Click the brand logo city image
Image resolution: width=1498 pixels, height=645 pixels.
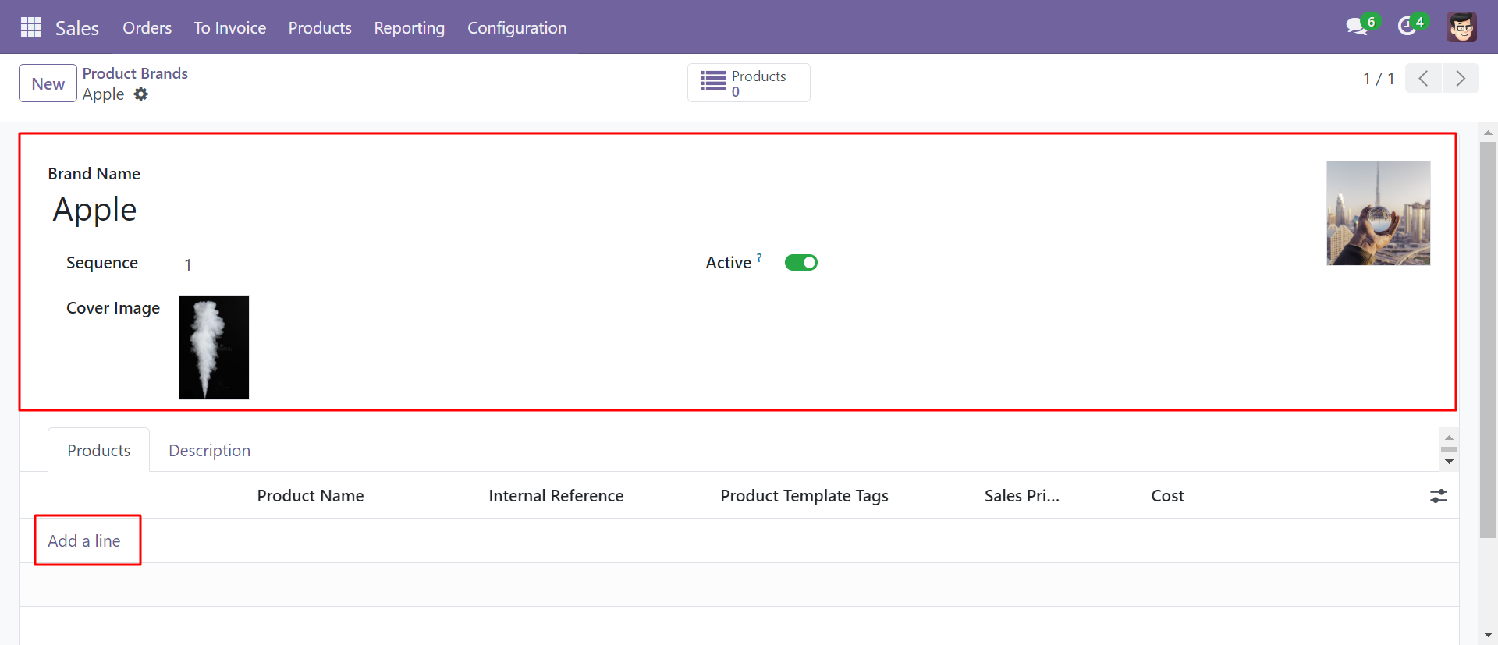pyautogui.click(x=1379, y=213)
